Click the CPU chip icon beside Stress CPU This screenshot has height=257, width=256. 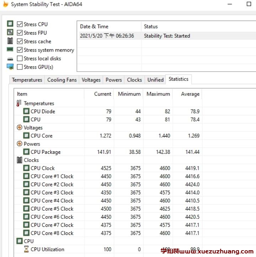click(x=10, y=24)
